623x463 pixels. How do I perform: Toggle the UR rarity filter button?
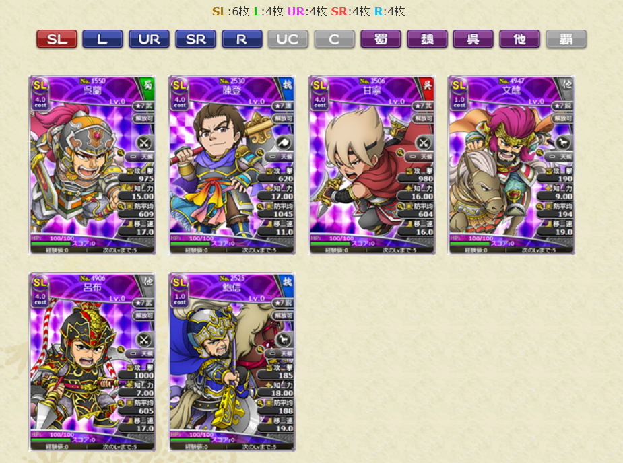[x=149, y=39]
